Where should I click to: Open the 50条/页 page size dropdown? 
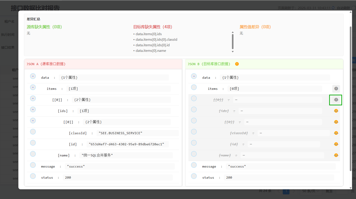point(310,191)
